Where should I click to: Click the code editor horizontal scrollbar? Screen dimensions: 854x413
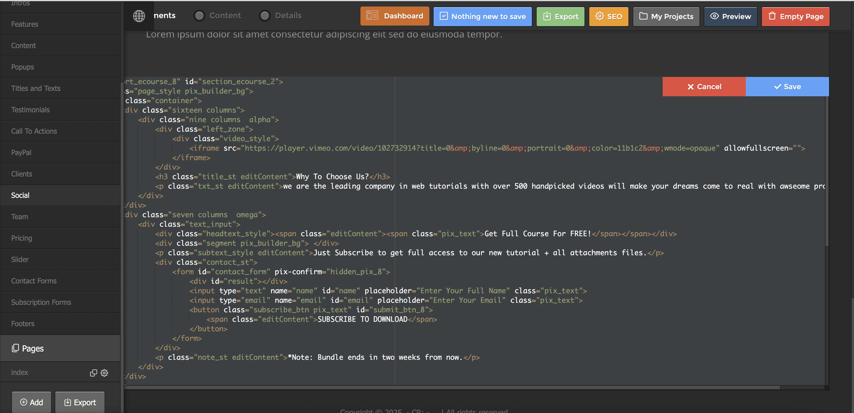pos(452,387)
